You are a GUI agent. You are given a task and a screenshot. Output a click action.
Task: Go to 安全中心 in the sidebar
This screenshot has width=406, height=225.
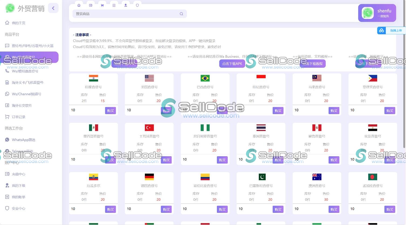tap(18, 208)
